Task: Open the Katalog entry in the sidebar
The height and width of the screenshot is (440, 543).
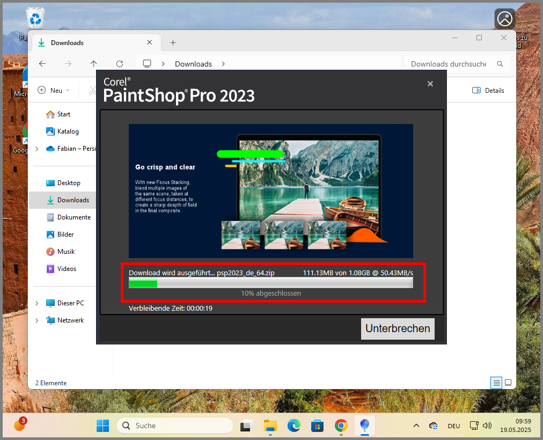Action: coord(68,131)
